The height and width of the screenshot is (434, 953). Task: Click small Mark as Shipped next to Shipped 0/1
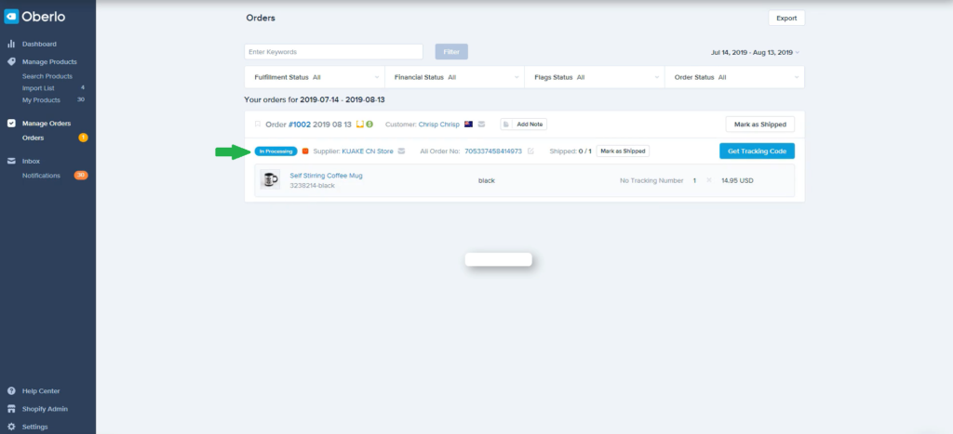click(x=623, y=151)
